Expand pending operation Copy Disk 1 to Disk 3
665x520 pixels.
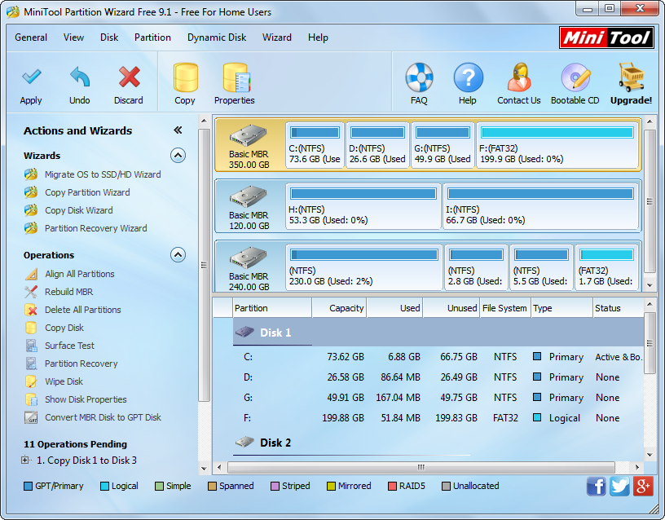25,460
